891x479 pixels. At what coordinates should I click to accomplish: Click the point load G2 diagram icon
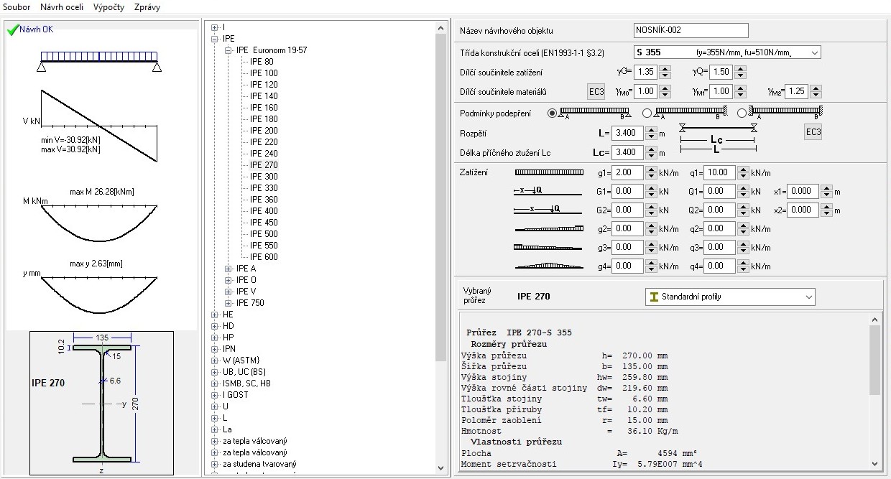548,210
